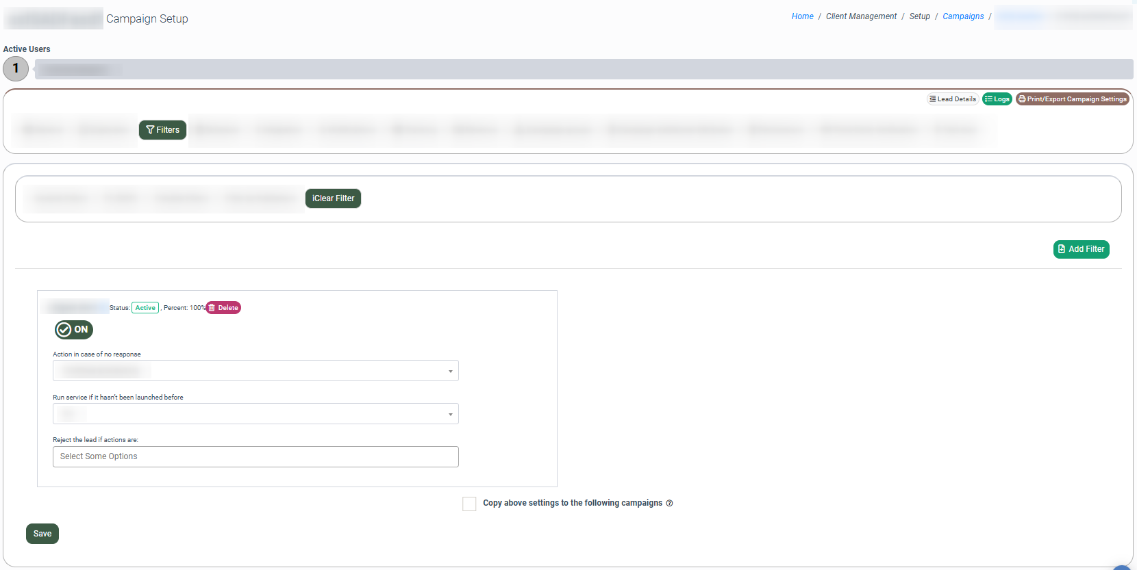This screenshot has height=570, width=1137.
Task: Open the Filters tab with funnel icon
Action: point(162,130)
